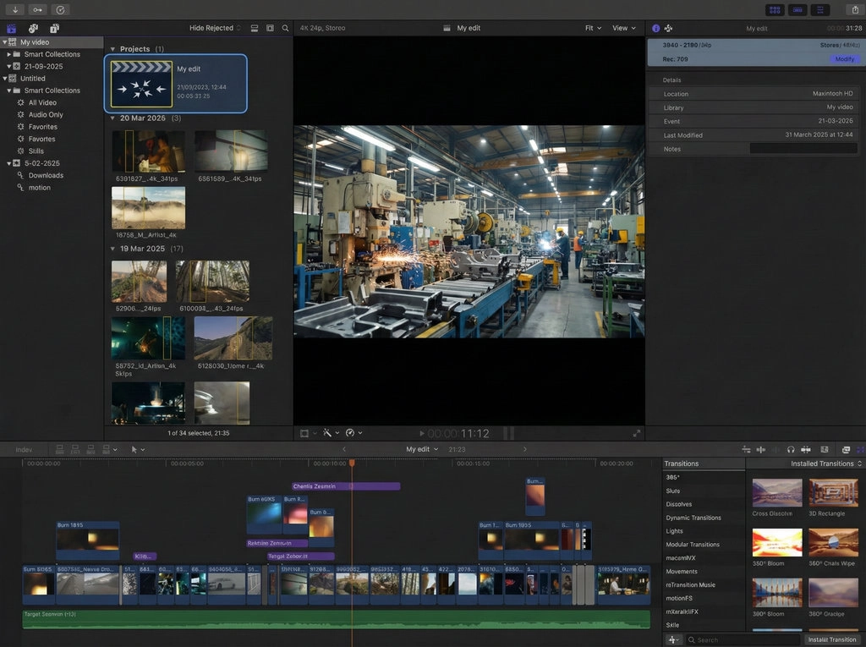866x647 pixels.
Task: Click the Modify button in inspector
Action: pyautogui.click(x=844, y=59)
